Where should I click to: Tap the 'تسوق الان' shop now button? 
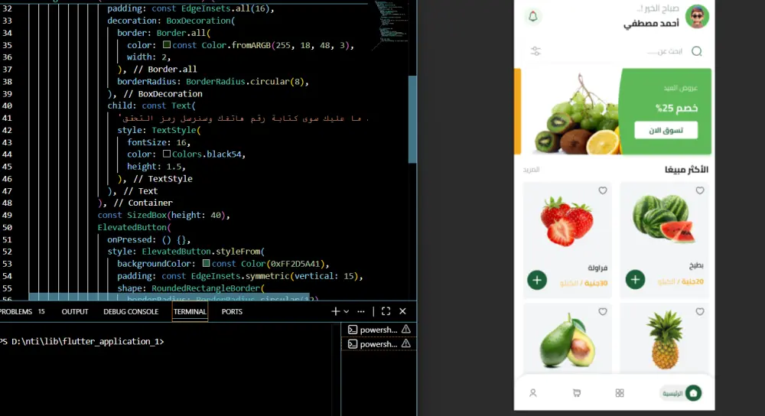666,130
